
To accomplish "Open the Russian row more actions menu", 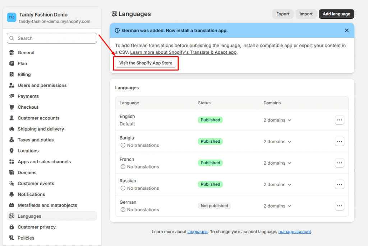I will pyautogui.click(x=339, y=184).
